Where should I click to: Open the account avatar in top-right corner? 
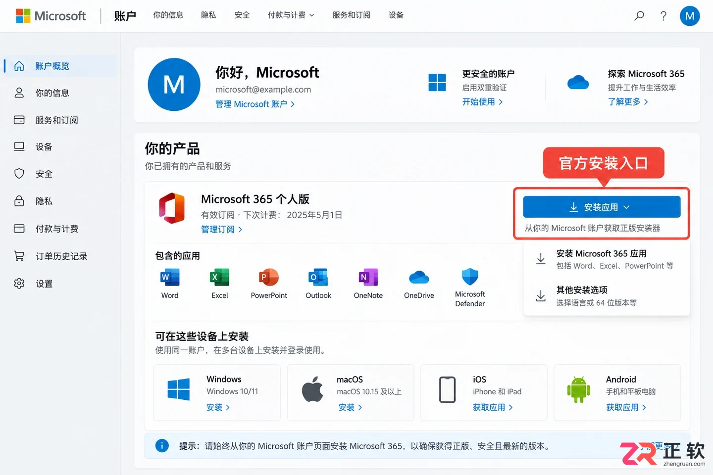coord(690,16)
